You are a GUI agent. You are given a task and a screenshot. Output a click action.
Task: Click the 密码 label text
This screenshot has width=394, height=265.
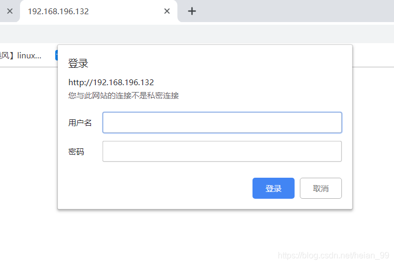pyautogui.click(x=76, y=152)
